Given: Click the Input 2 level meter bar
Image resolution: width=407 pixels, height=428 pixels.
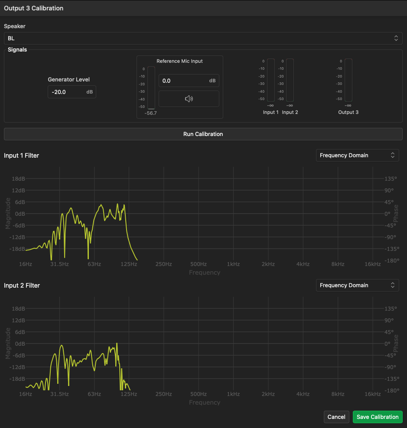Looking at the screenshot, I should coord(290,81).
